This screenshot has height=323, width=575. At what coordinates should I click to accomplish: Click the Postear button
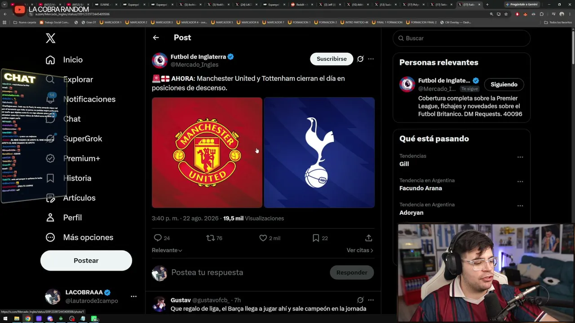click(x=86, y=261)
